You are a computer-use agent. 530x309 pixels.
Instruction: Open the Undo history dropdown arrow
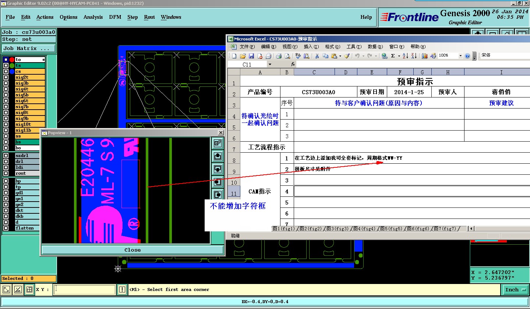pyautogui.click(x=363, y=56)
